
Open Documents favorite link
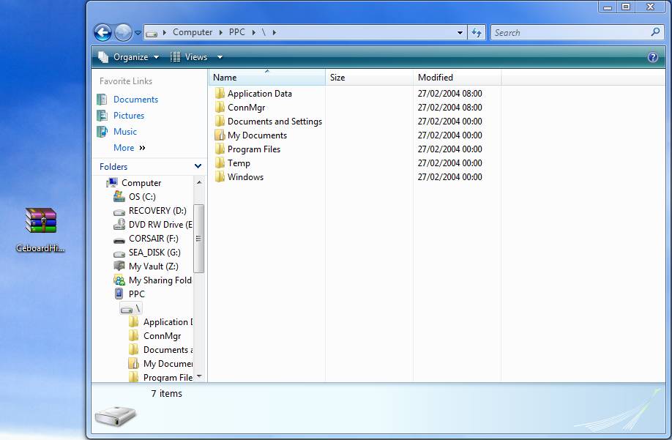135,100
